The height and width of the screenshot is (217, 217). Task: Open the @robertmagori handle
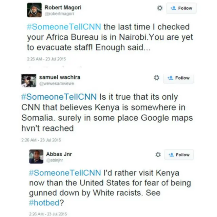tap(59, 14)
